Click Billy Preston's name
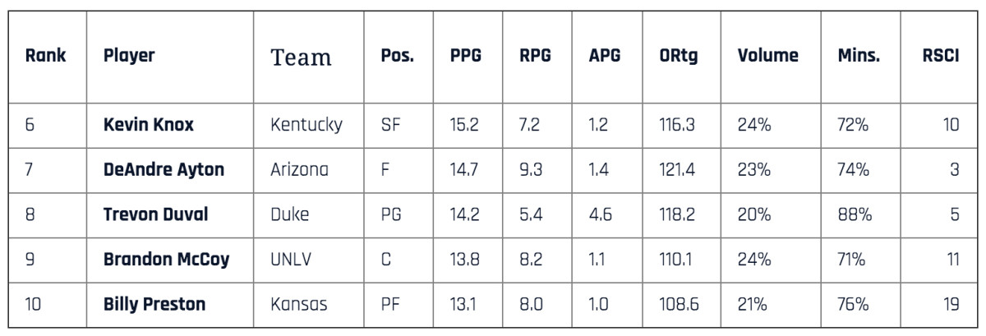Screen dimensions: 986x336 (x=154, y=305)
